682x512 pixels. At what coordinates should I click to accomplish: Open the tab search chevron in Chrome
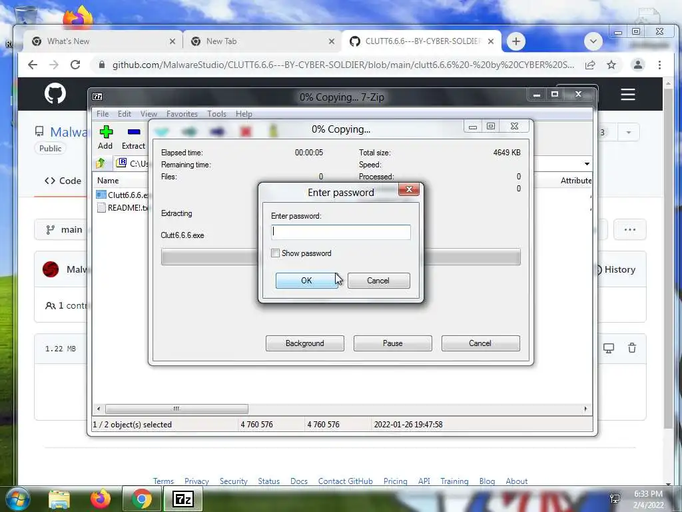tap(593, 41)
